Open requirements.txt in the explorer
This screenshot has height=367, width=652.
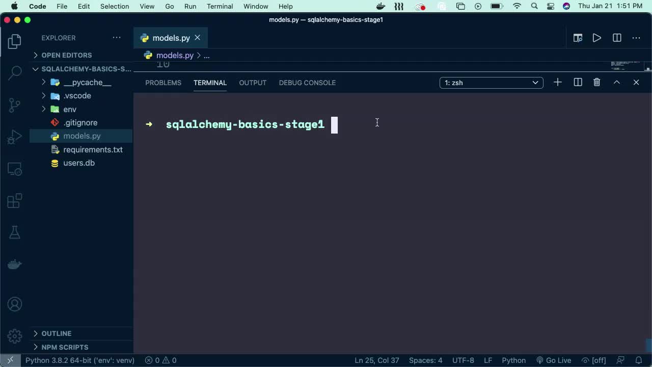[93, 149]
